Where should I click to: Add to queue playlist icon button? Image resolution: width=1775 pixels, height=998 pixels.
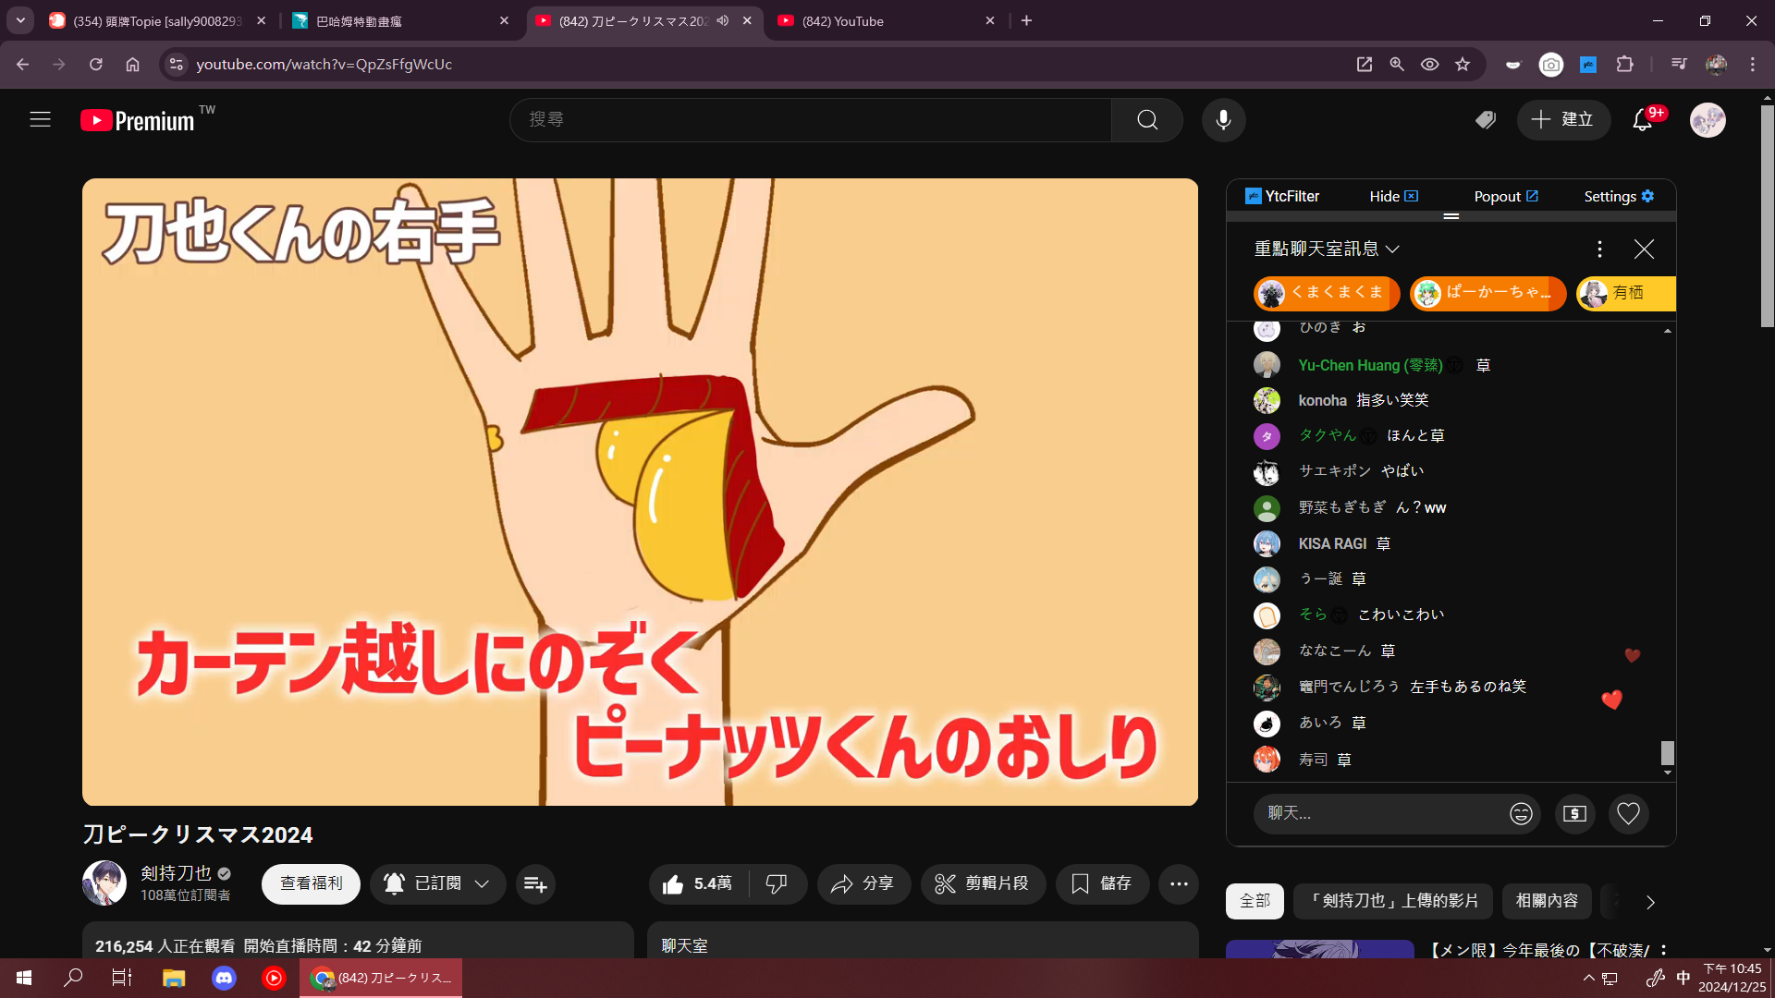(x=535, y=884)
